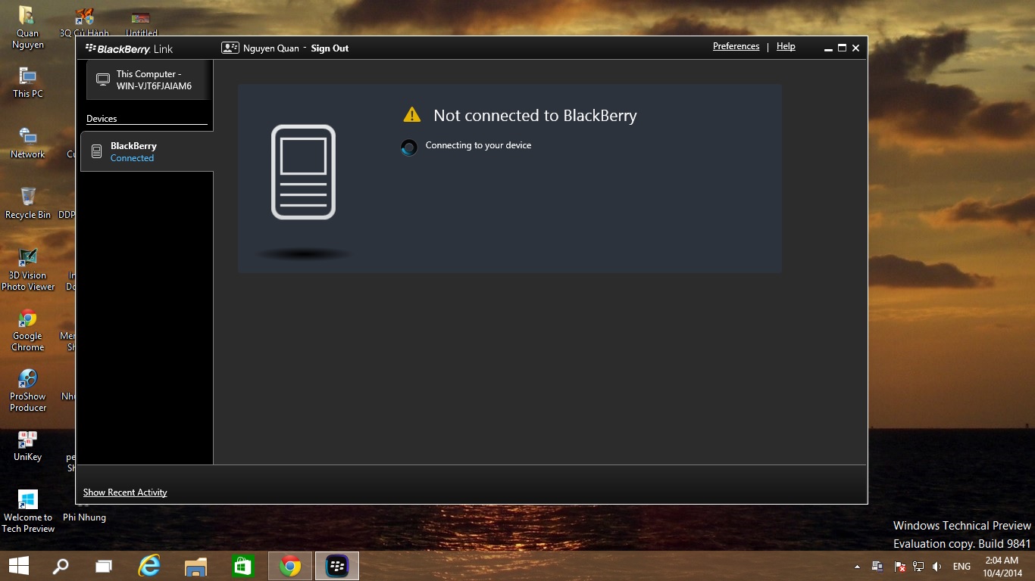Image resolution: width=1035 pixels, height=581 pixels.
Task: Select Welcome to Tech Preview icon
Action: pos(28,511)
